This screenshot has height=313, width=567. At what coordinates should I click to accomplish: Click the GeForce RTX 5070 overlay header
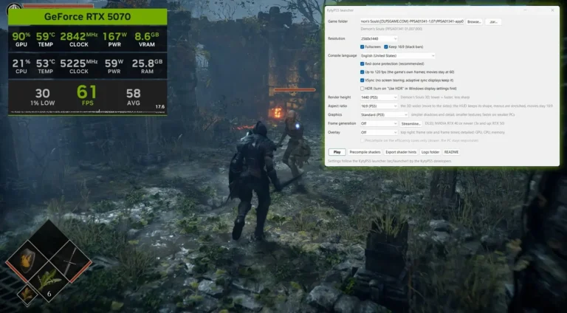pyautogui.click(x=87, y=17)
